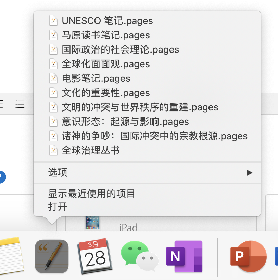
Task: Open 诸神的争吵：国际冲突中的宗教根源.pages
Action: tap(147, 136)
